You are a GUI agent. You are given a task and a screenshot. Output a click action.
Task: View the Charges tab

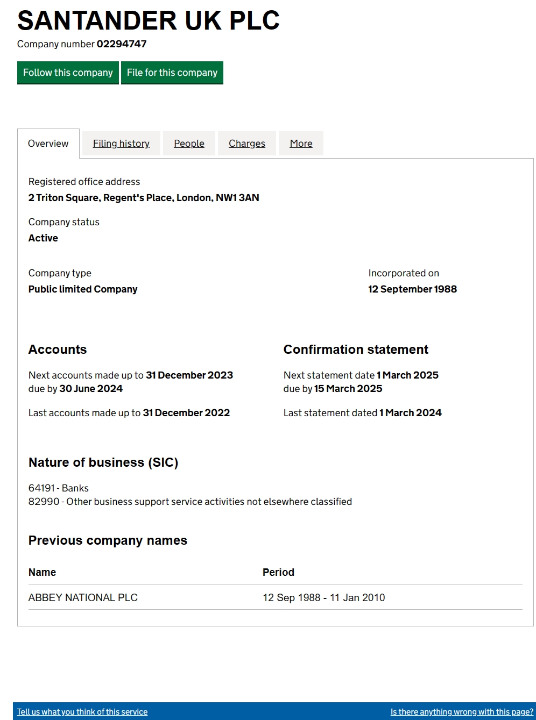247,144
